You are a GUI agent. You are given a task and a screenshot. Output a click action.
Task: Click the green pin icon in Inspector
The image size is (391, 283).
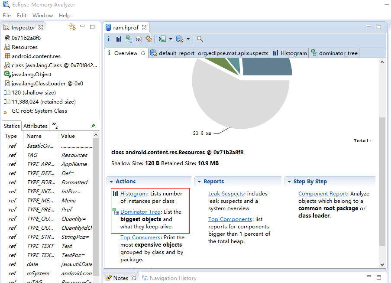click(x=93, y=126)
